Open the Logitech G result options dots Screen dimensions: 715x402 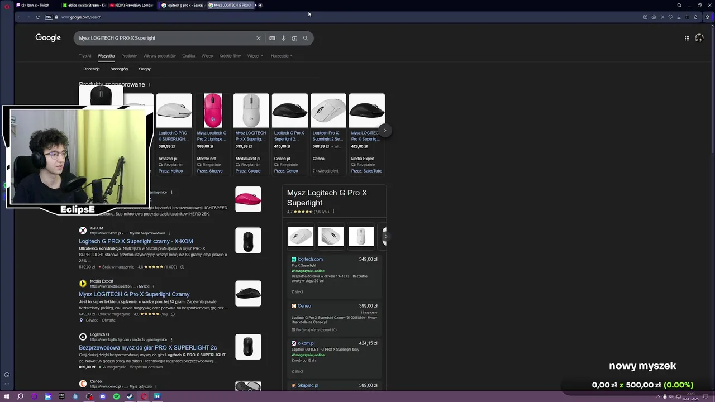pos(171,339)
